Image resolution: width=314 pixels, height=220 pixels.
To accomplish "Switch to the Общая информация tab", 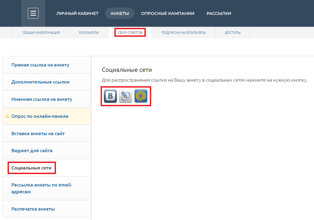I will click(41, 33).
